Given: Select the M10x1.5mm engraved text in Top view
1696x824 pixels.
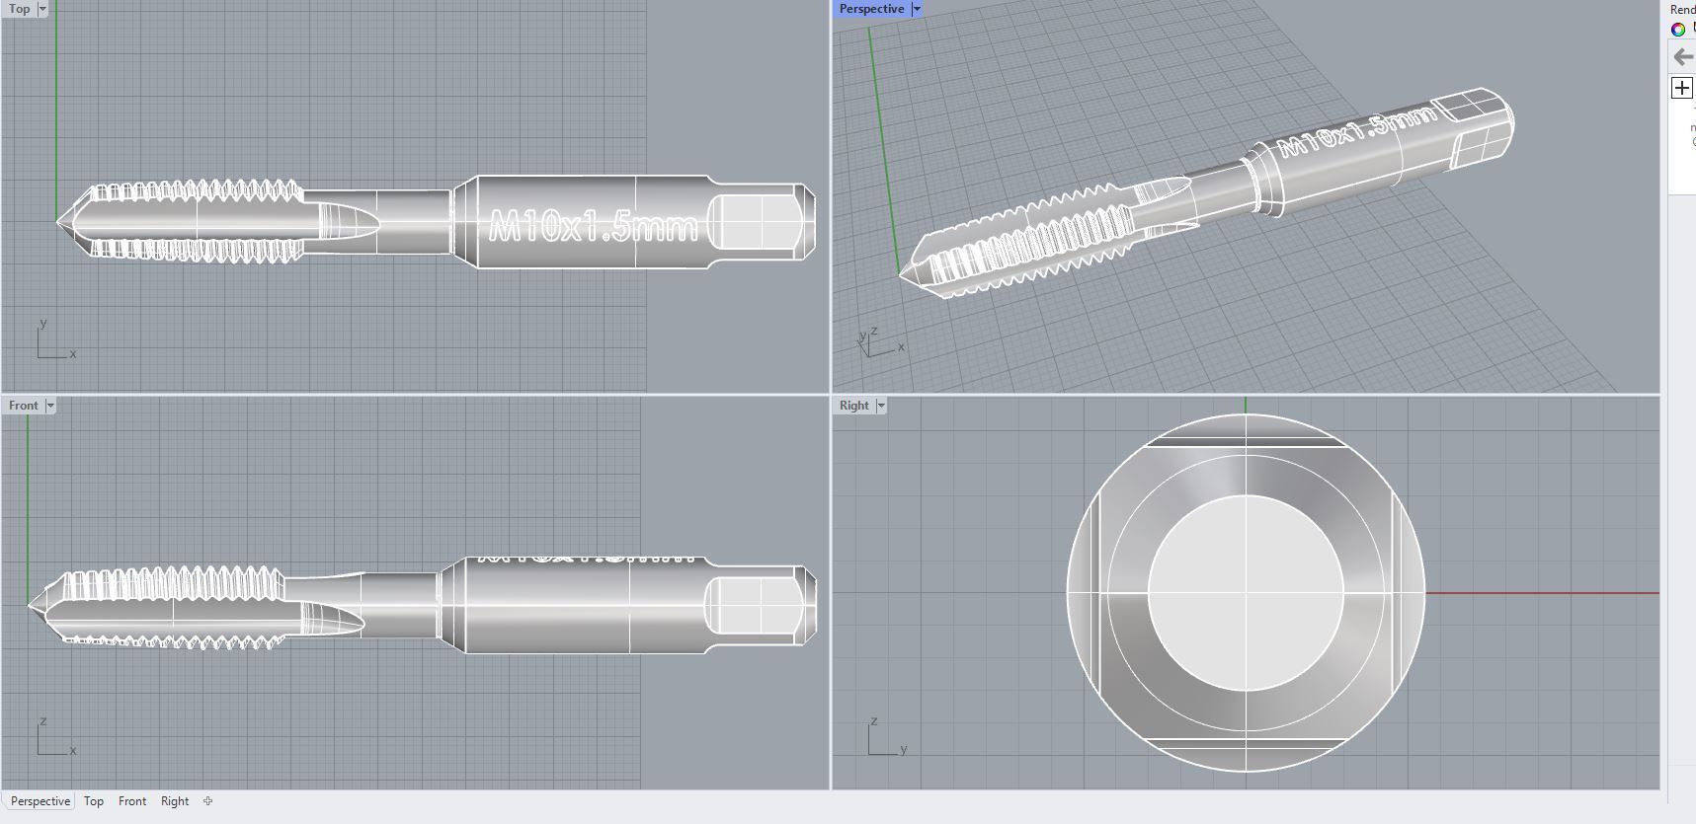Looking at the screenshot, I should [594, 227].
